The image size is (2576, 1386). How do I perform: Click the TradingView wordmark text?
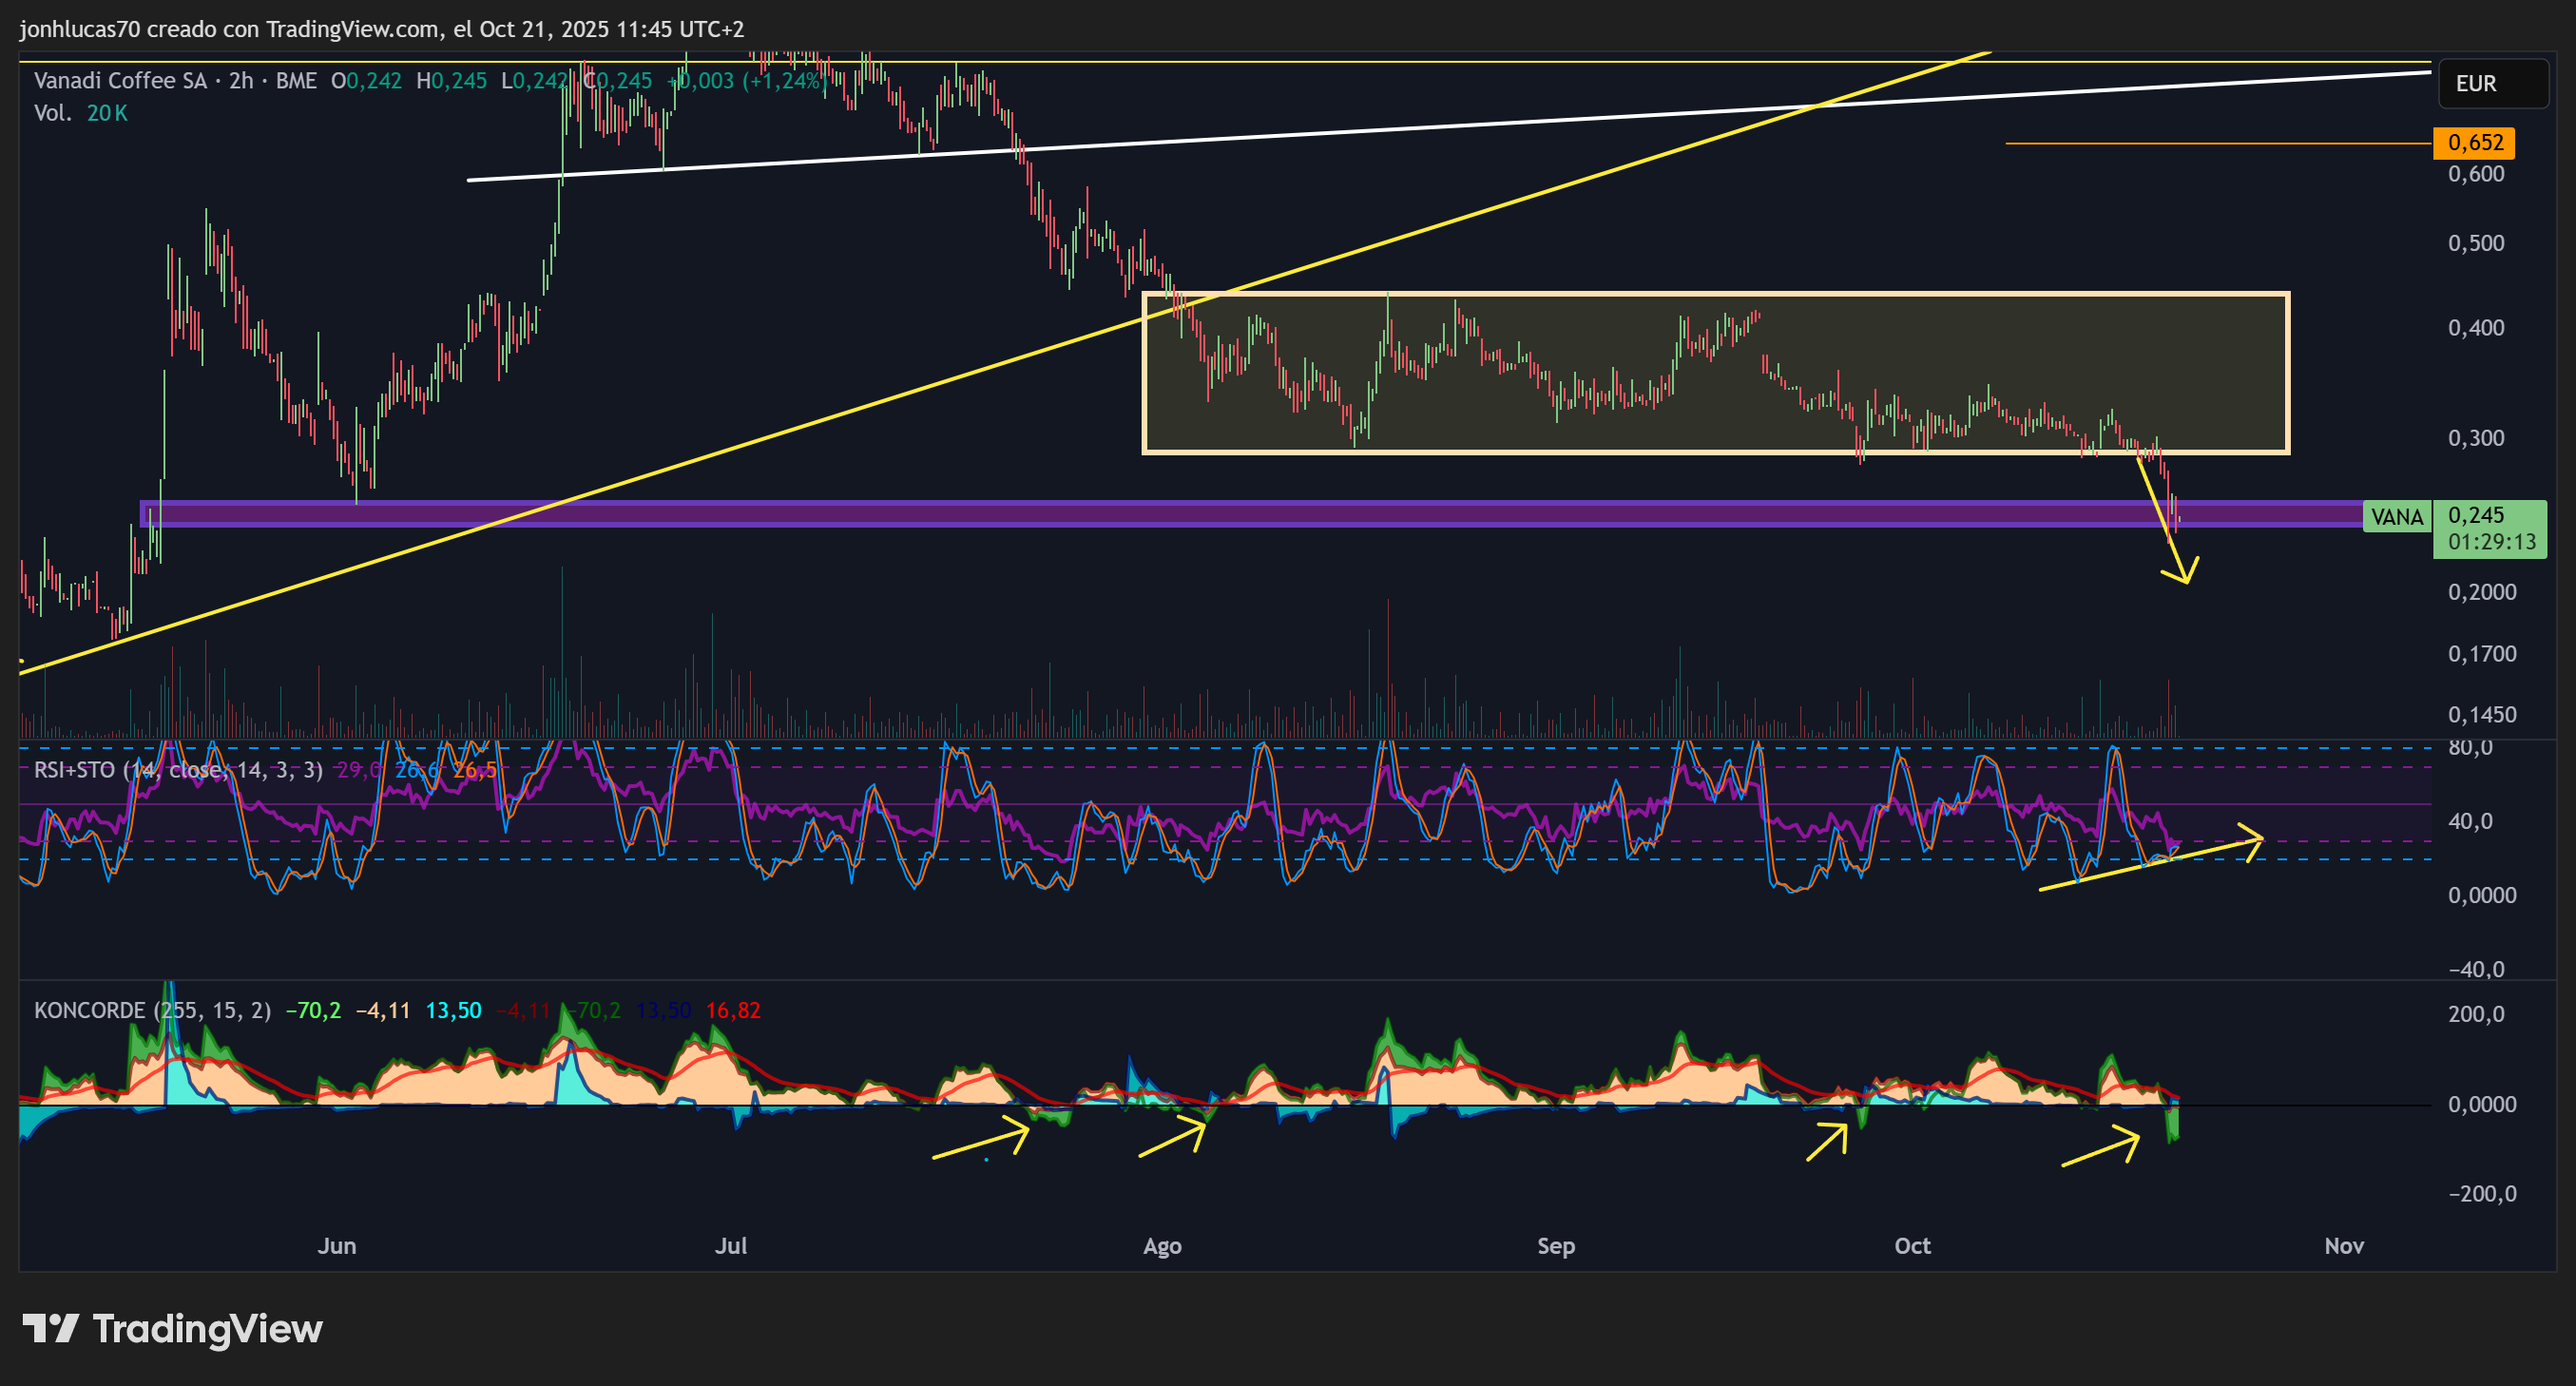[207, 1329]
